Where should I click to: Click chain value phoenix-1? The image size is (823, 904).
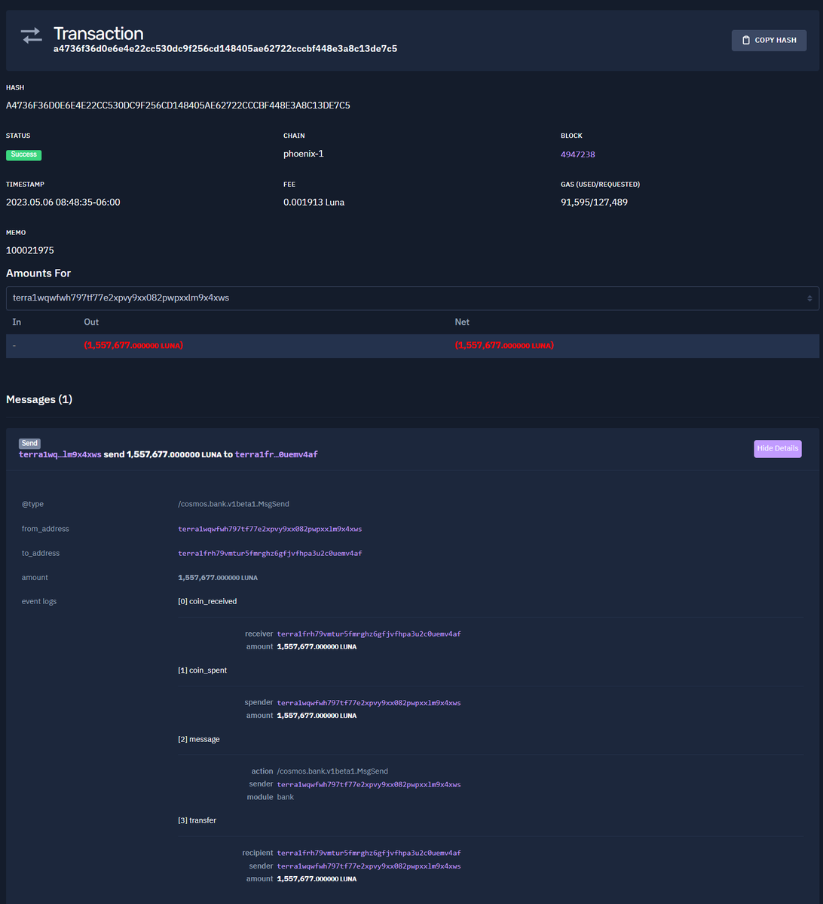tap(304, 154)
